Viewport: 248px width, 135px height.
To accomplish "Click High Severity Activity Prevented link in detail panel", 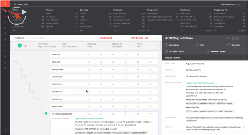I will coord(200,83).
